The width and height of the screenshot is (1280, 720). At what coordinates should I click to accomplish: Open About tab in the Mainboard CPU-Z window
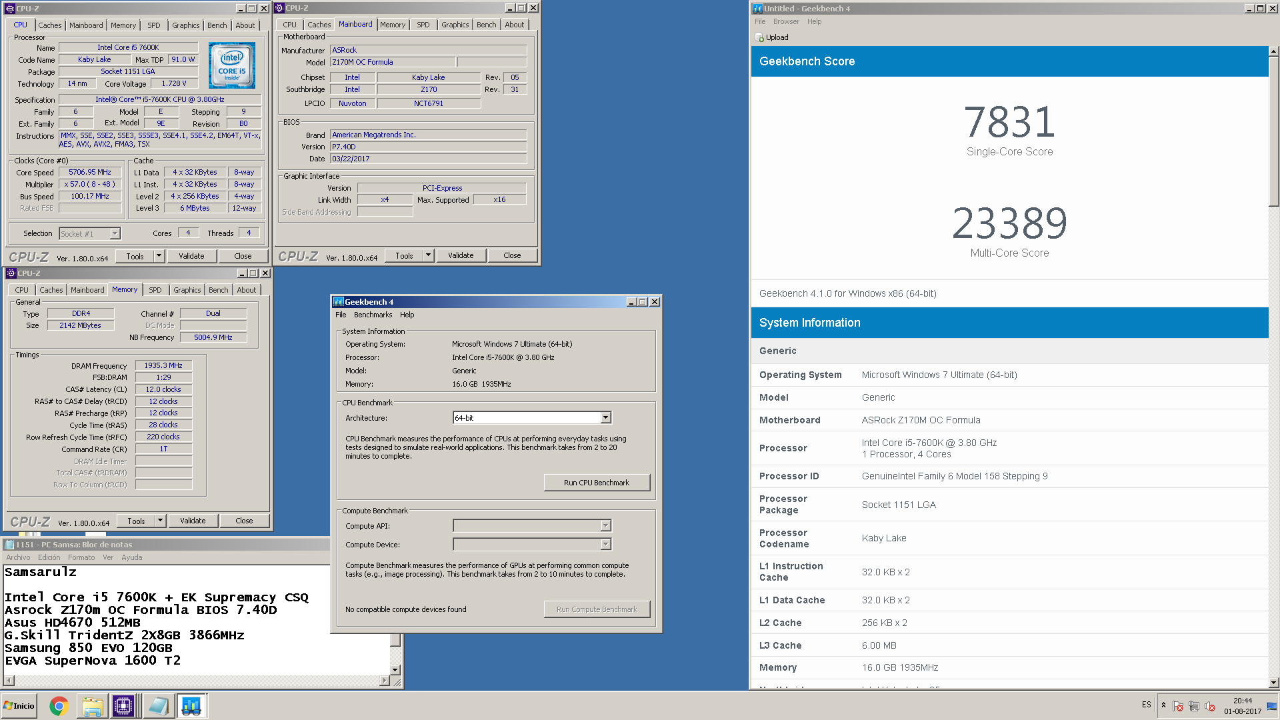point(514,25)
